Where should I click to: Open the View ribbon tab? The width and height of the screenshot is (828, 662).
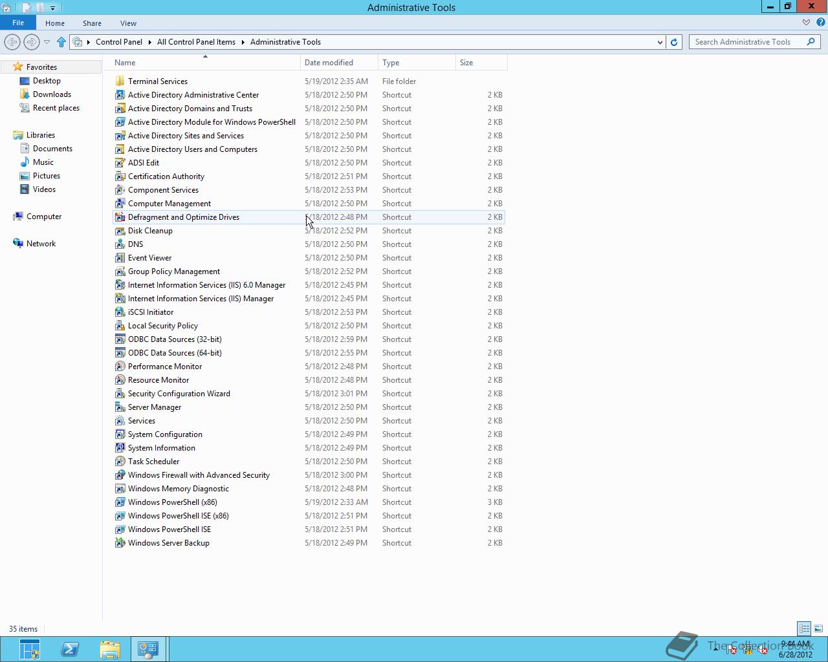click(128, 23)
